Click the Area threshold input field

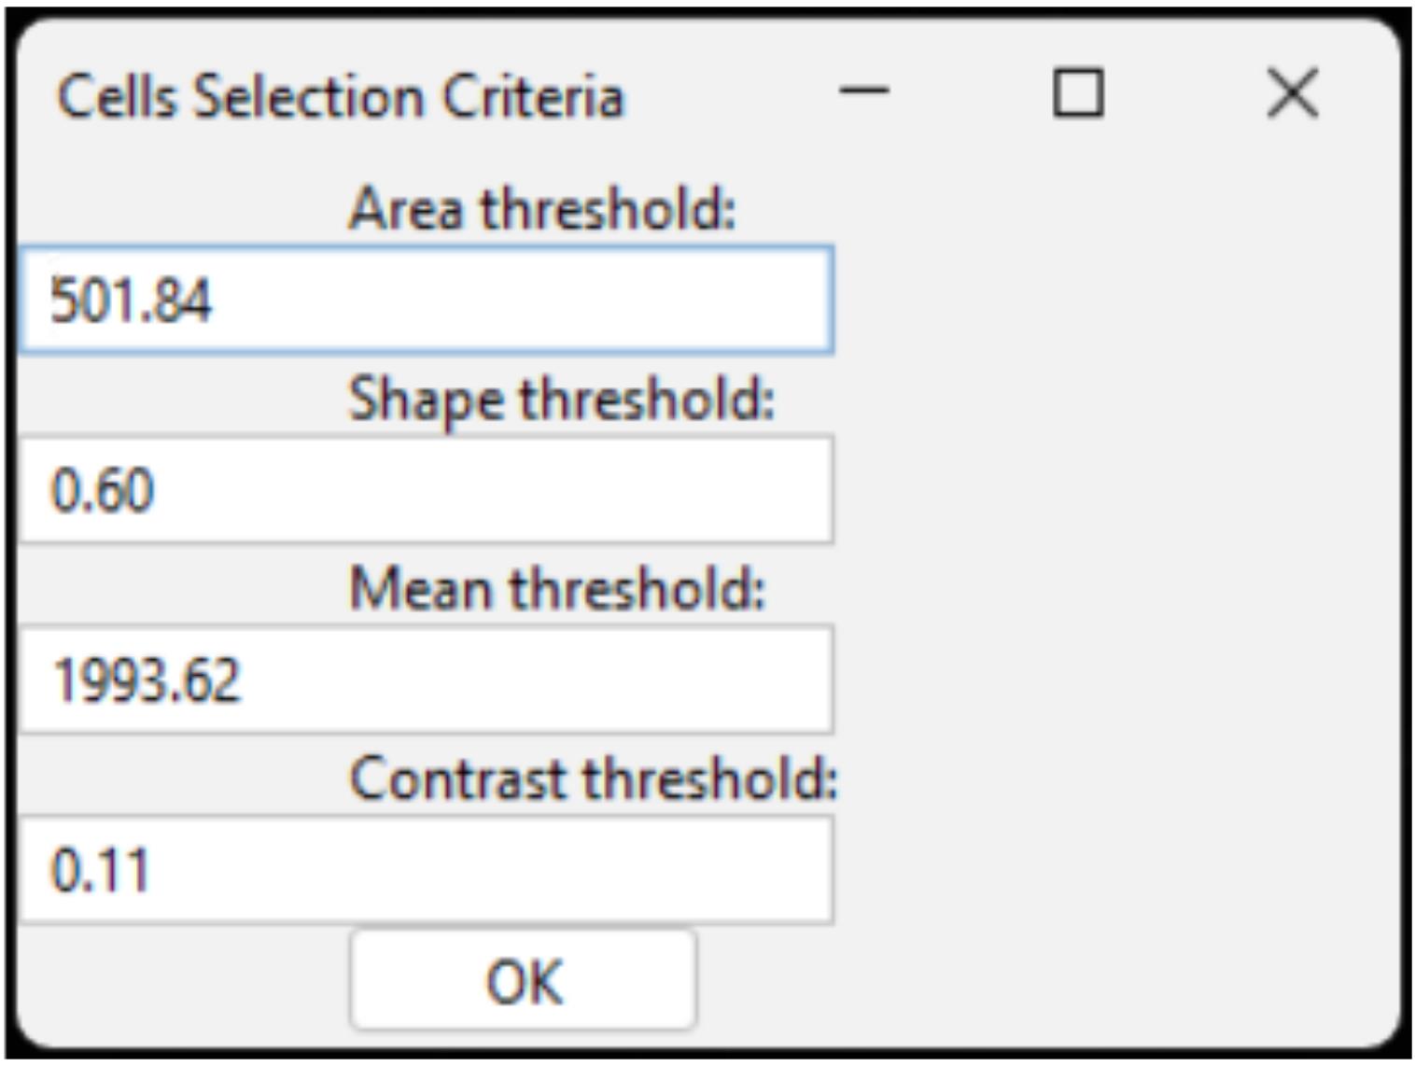pyautogui.click(x=425, y=301)
